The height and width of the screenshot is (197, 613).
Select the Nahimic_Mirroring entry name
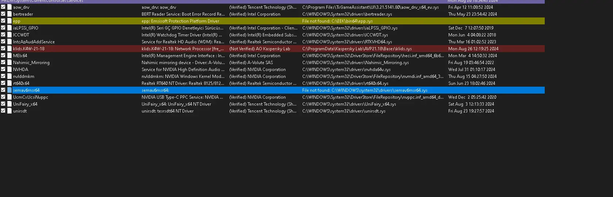[x=31, y=63]
